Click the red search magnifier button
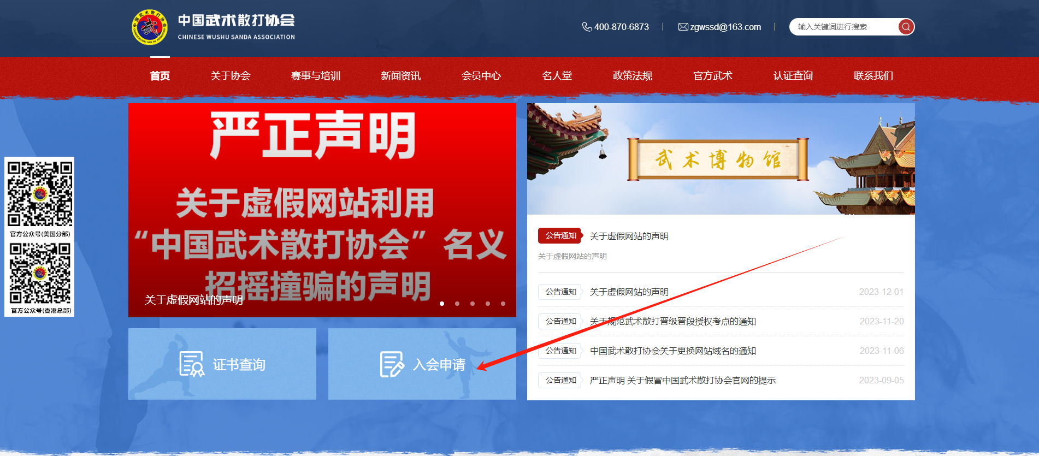This screenshot has width=1039, height=456. [906, 27]
